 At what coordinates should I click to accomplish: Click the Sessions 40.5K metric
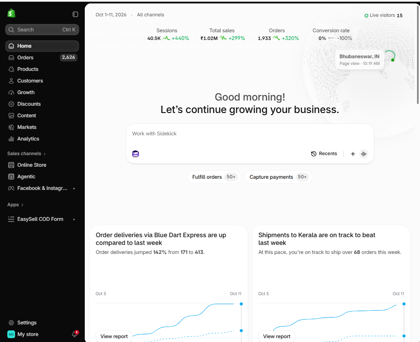coord(168,34)
